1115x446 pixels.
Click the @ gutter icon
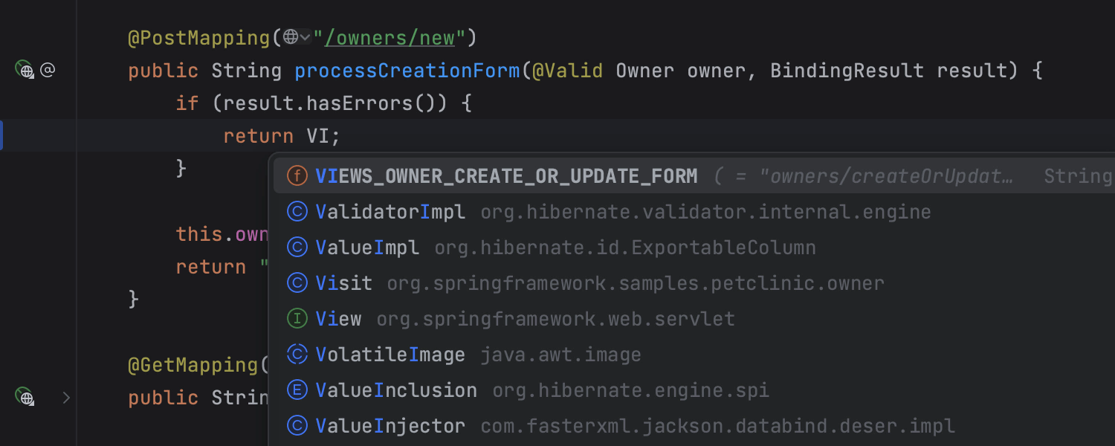[48, 71]
